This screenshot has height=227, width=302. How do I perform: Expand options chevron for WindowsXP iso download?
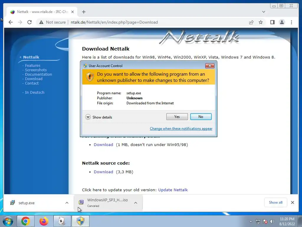coord(136,203)
